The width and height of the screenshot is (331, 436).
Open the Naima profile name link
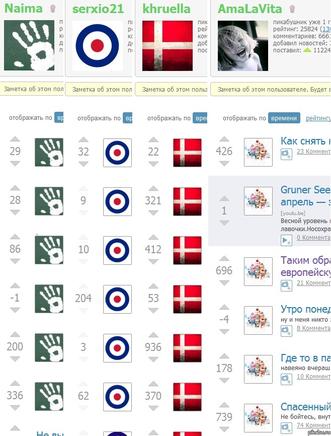pos(24,9)
